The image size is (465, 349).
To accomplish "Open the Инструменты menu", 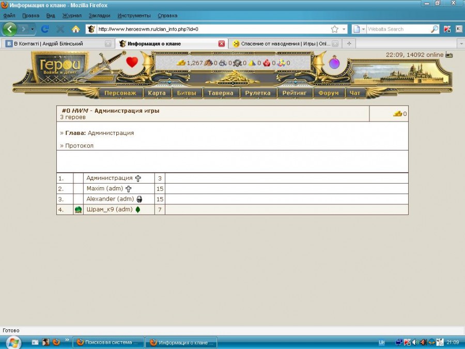I will pos(134,16).
